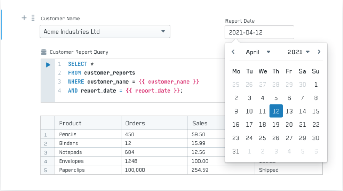Go to the previous month in calendar
The height and width of the screenshot is (191, 343).
233,52
